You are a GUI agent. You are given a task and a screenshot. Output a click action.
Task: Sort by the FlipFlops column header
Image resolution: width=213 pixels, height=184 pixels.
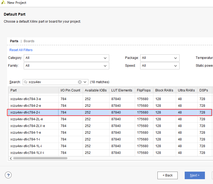point(144,90)
